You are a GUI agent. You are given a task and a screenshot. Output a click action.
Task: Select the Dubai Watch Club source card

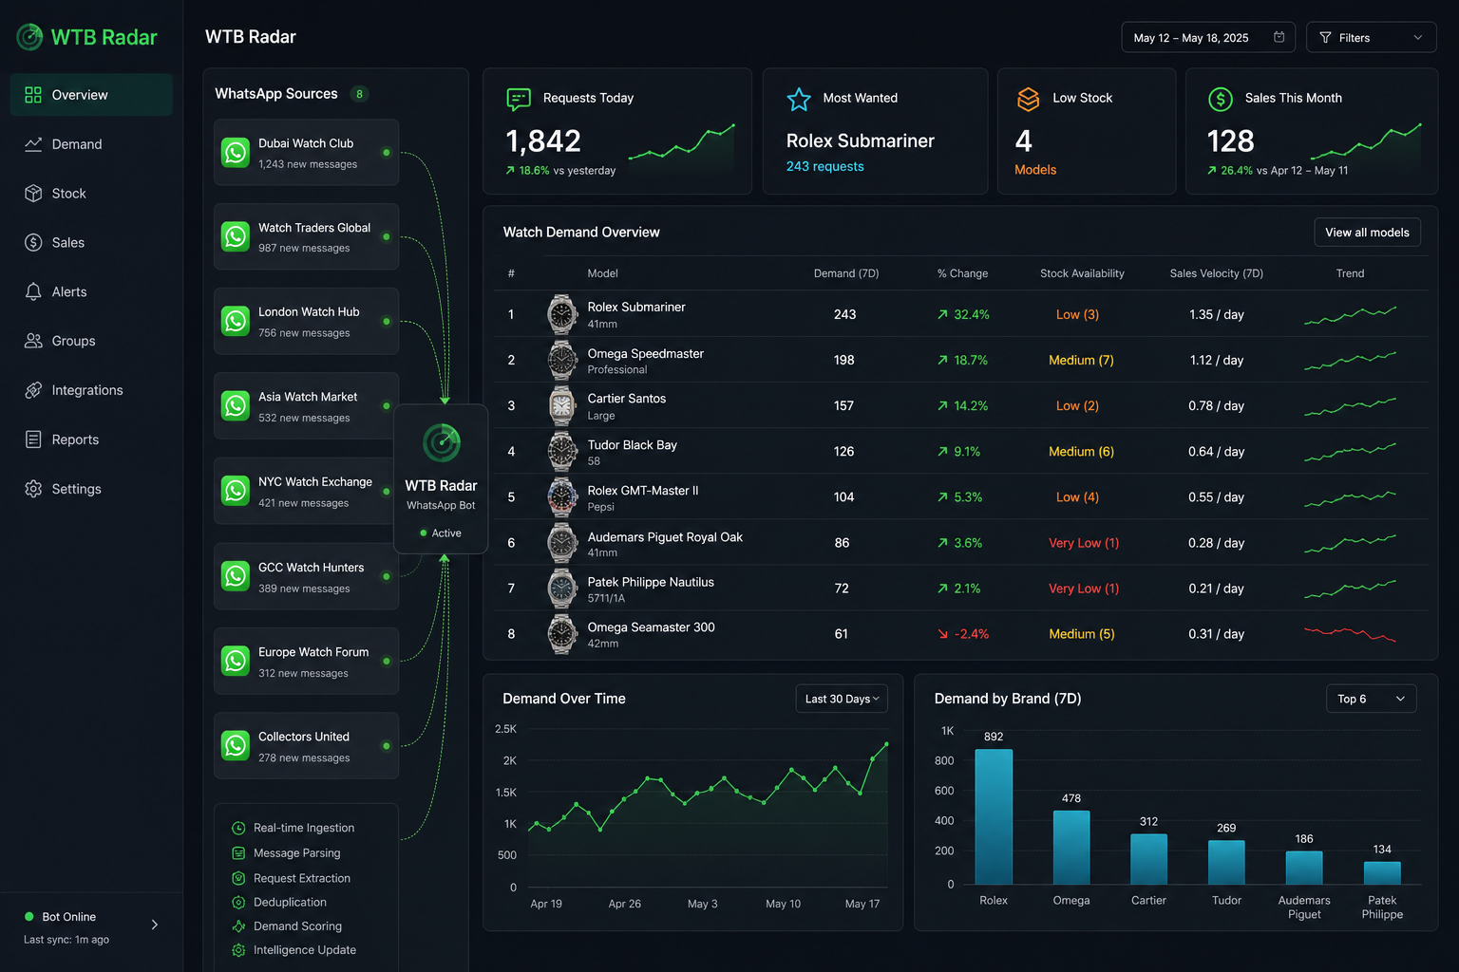[x=306, y=153]
